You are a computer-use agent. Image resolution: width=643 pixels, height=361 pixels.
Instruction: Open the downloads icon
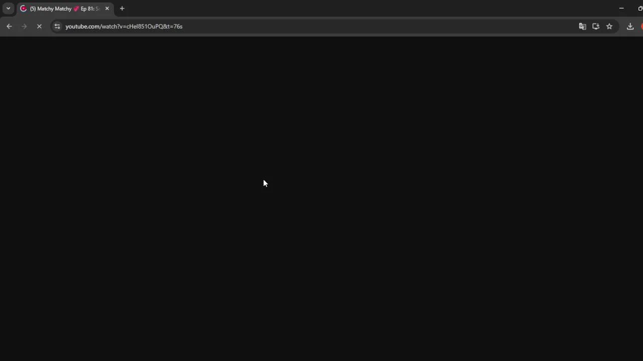point(630,26)
